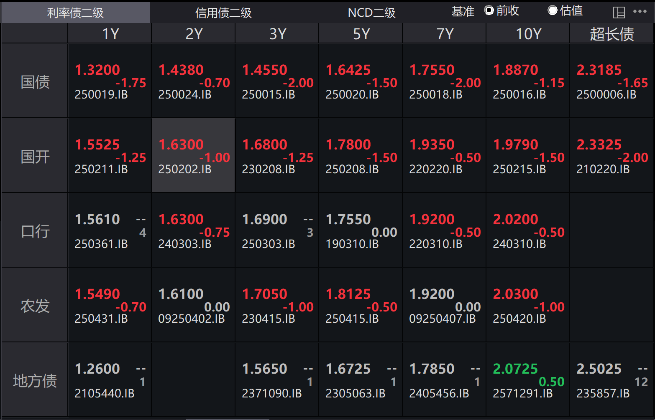Select the 农发 row header

35,306
